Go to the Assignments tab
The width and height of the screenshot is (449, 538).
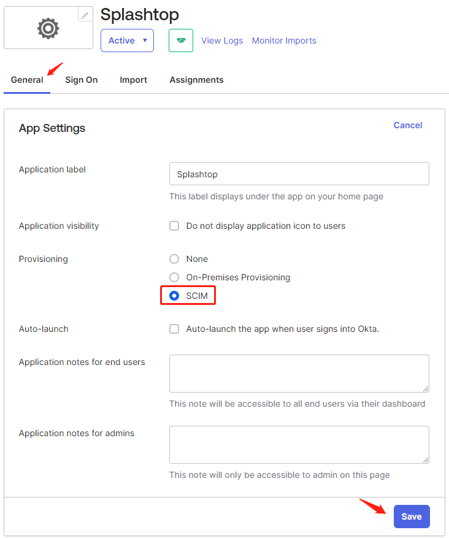(x=196, y=80)
